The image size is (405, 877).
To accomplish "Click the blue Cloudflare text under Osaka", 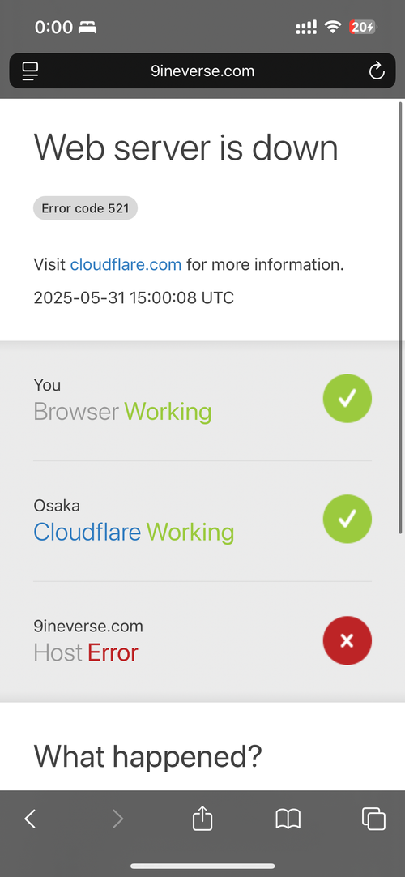I will tap(87, 532).
